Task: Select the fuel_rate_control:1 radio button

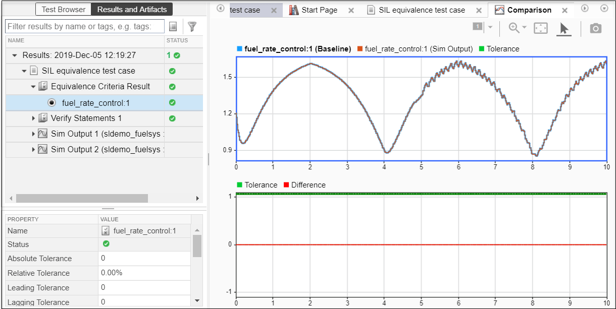Action: pos(52,103)
